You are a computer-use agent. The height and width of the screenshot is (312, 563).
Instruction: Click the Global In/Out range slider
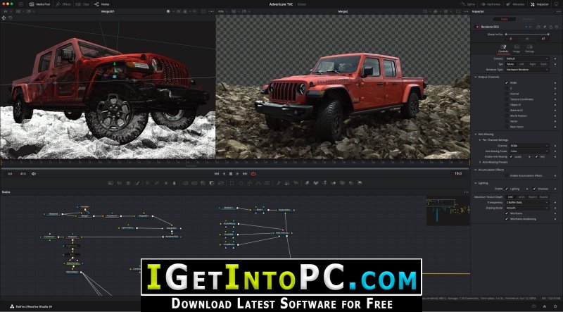[527, 34]
